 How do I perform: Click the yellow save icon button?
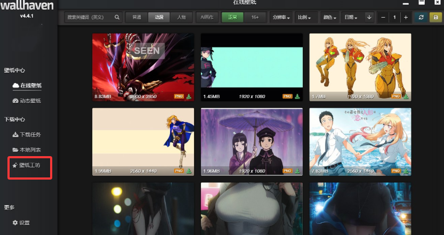click(436, 17)
